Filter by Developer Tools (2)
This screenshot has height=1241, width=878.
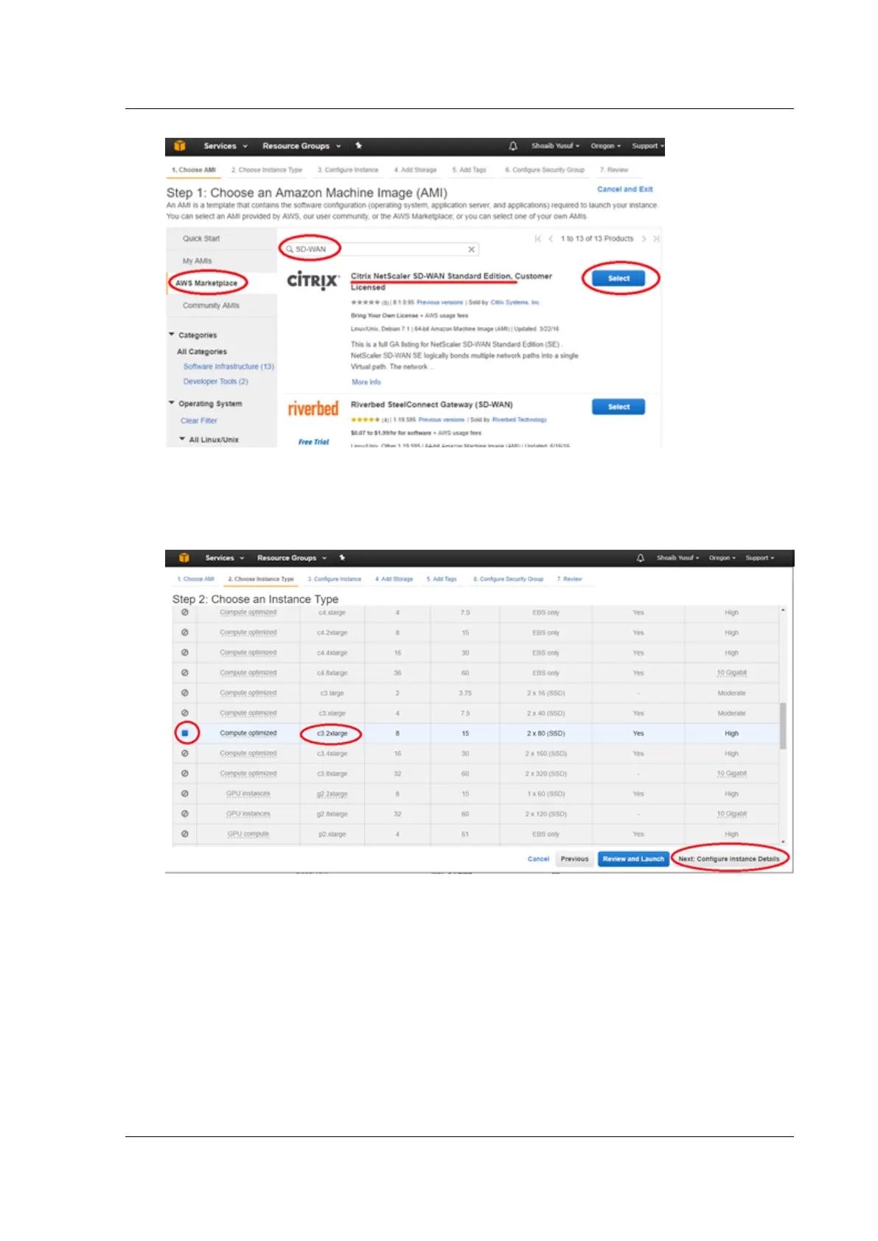point(216,382)
